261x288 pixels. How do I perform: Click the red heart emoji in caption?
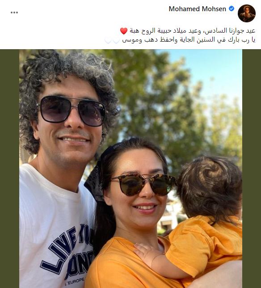pyautogui.click(x=124, y=31)
